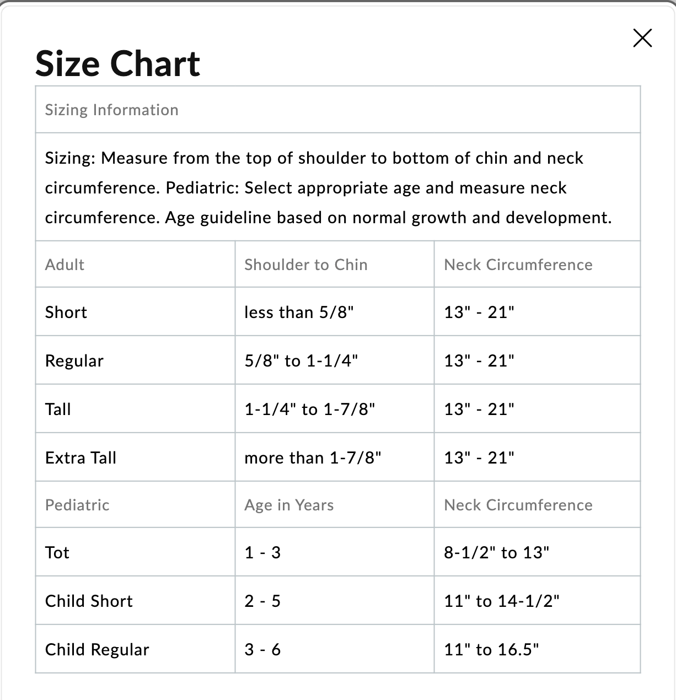Select the Short size row label
676x700 pixels.
pyautogui.click(x=66, y=313)
